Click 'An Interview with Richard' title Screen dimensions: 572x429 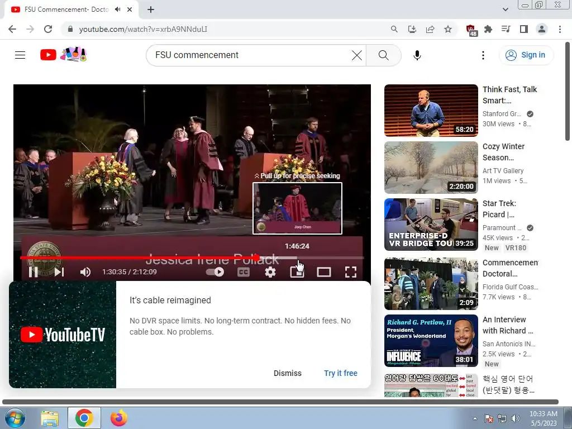coord(508,325)
